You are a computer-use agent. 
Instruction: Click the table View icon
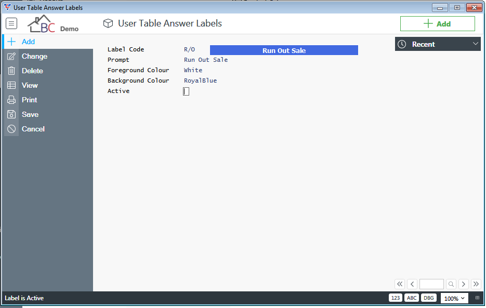(11, 85)
